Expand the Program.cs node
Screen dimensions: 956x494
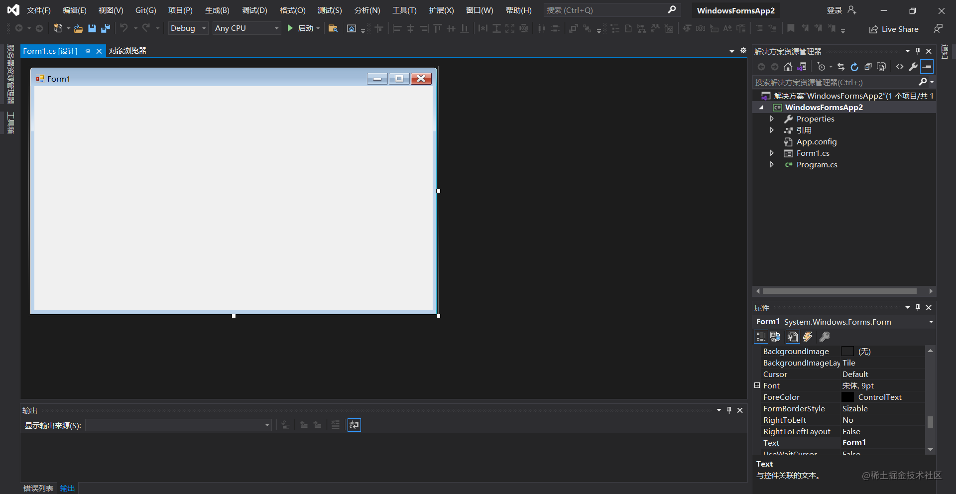pyautogui.click(x=772, y=164)
